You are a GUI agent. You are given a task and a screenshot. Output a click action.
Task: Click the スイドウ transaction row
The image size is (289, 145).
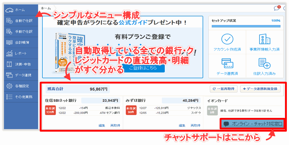point(170,112)
